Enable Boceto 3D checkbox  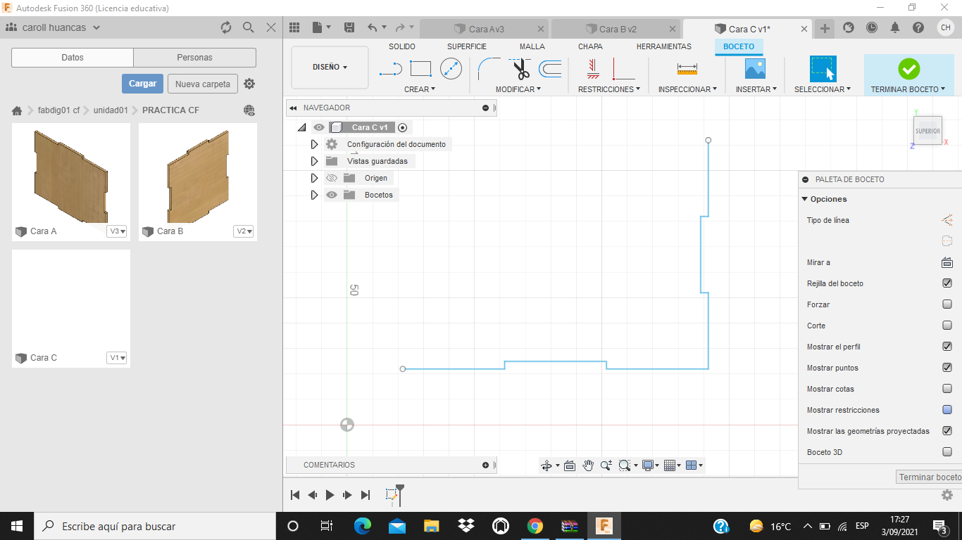click(x=947, y=452)
